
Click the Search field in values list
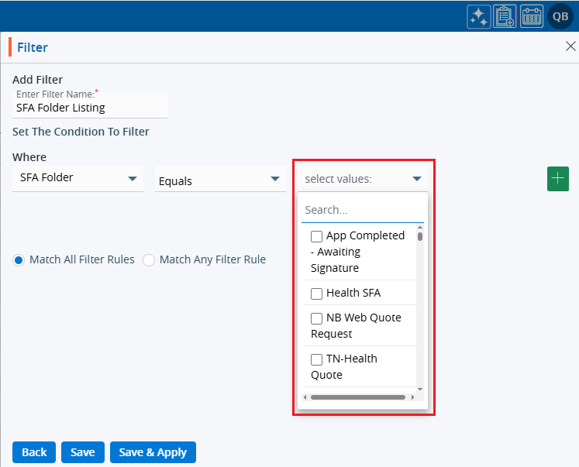pyautogui.click(x=362, y=210)
